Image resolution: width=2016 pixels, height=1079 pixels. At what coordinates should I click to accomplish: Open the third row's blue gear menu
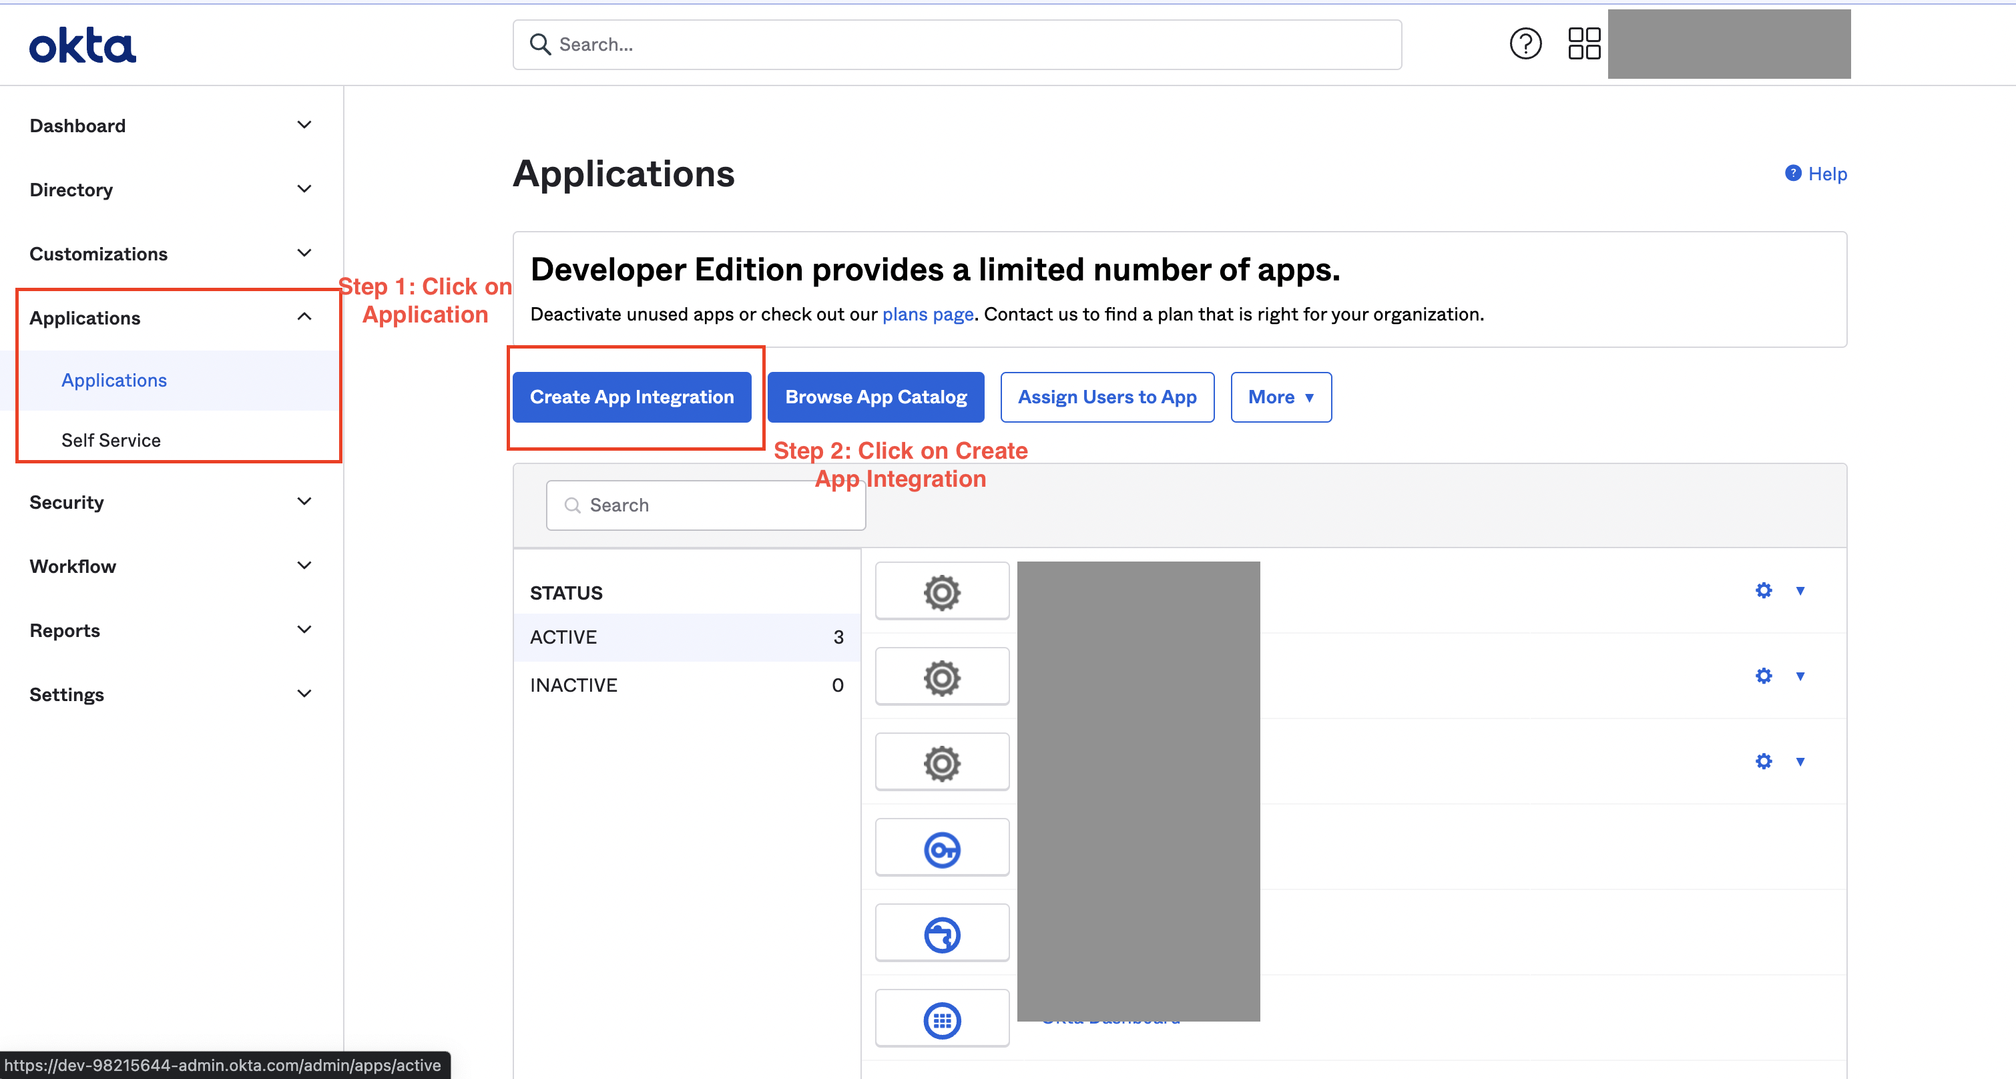click(1762, 761)
